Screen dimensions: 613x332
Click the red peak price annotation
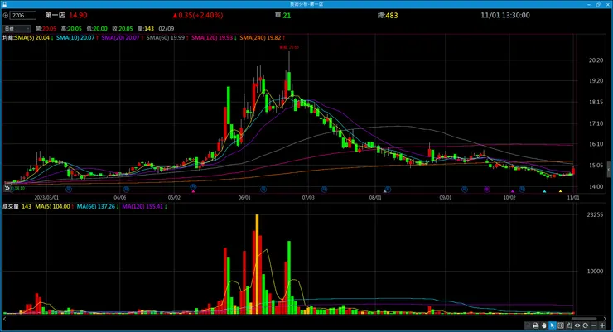pos(289,47)
